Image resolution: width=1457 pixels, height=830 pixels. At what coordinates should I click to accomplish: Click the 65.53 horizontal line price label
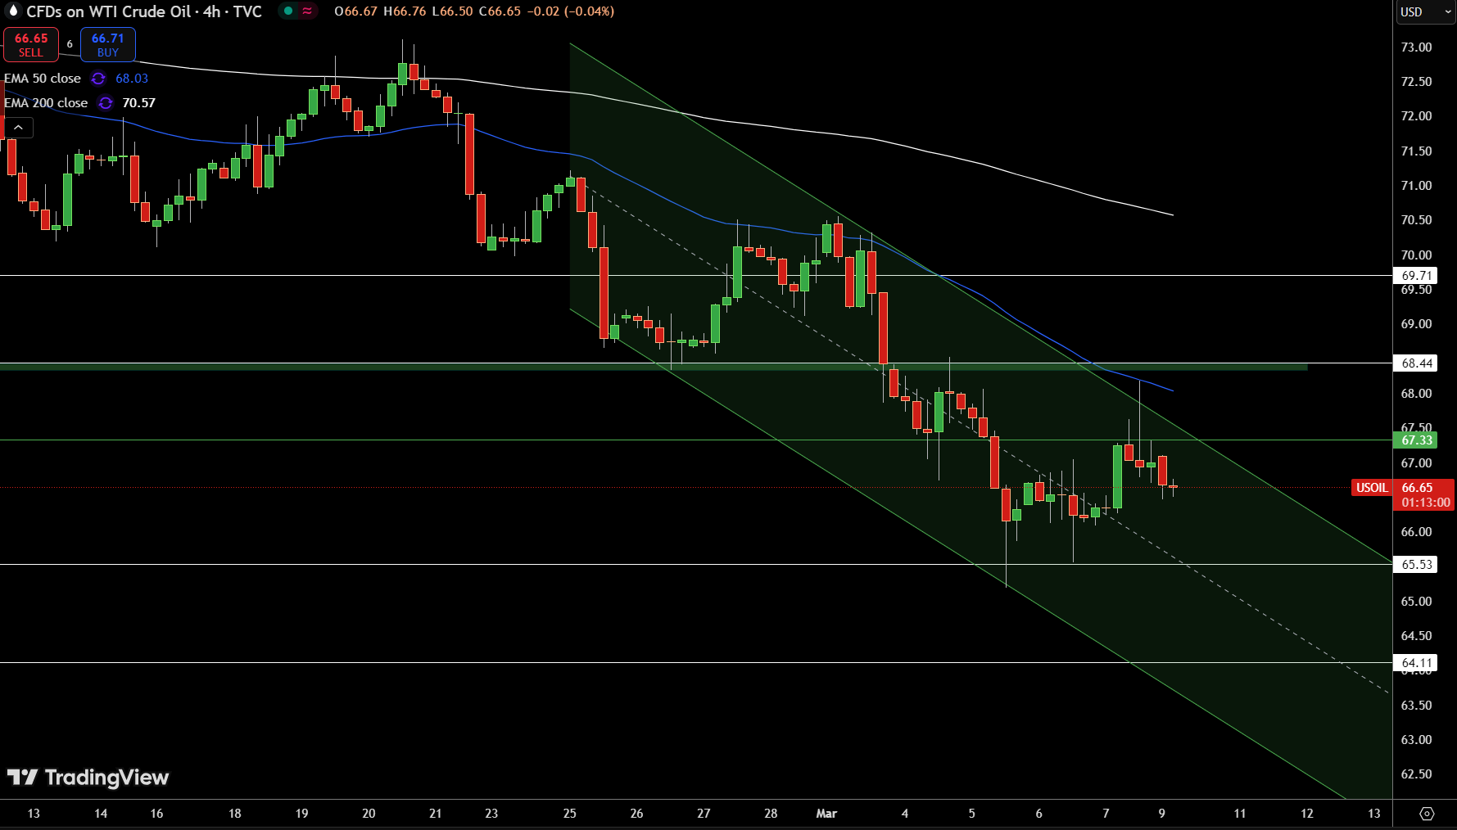pyautogui.click(x=1416, y=565)
